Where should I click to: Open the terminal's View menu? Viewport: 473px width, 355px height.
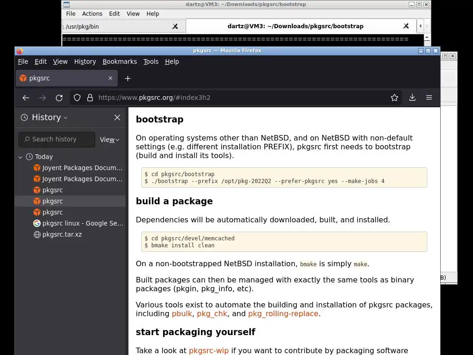click(133, 14)
